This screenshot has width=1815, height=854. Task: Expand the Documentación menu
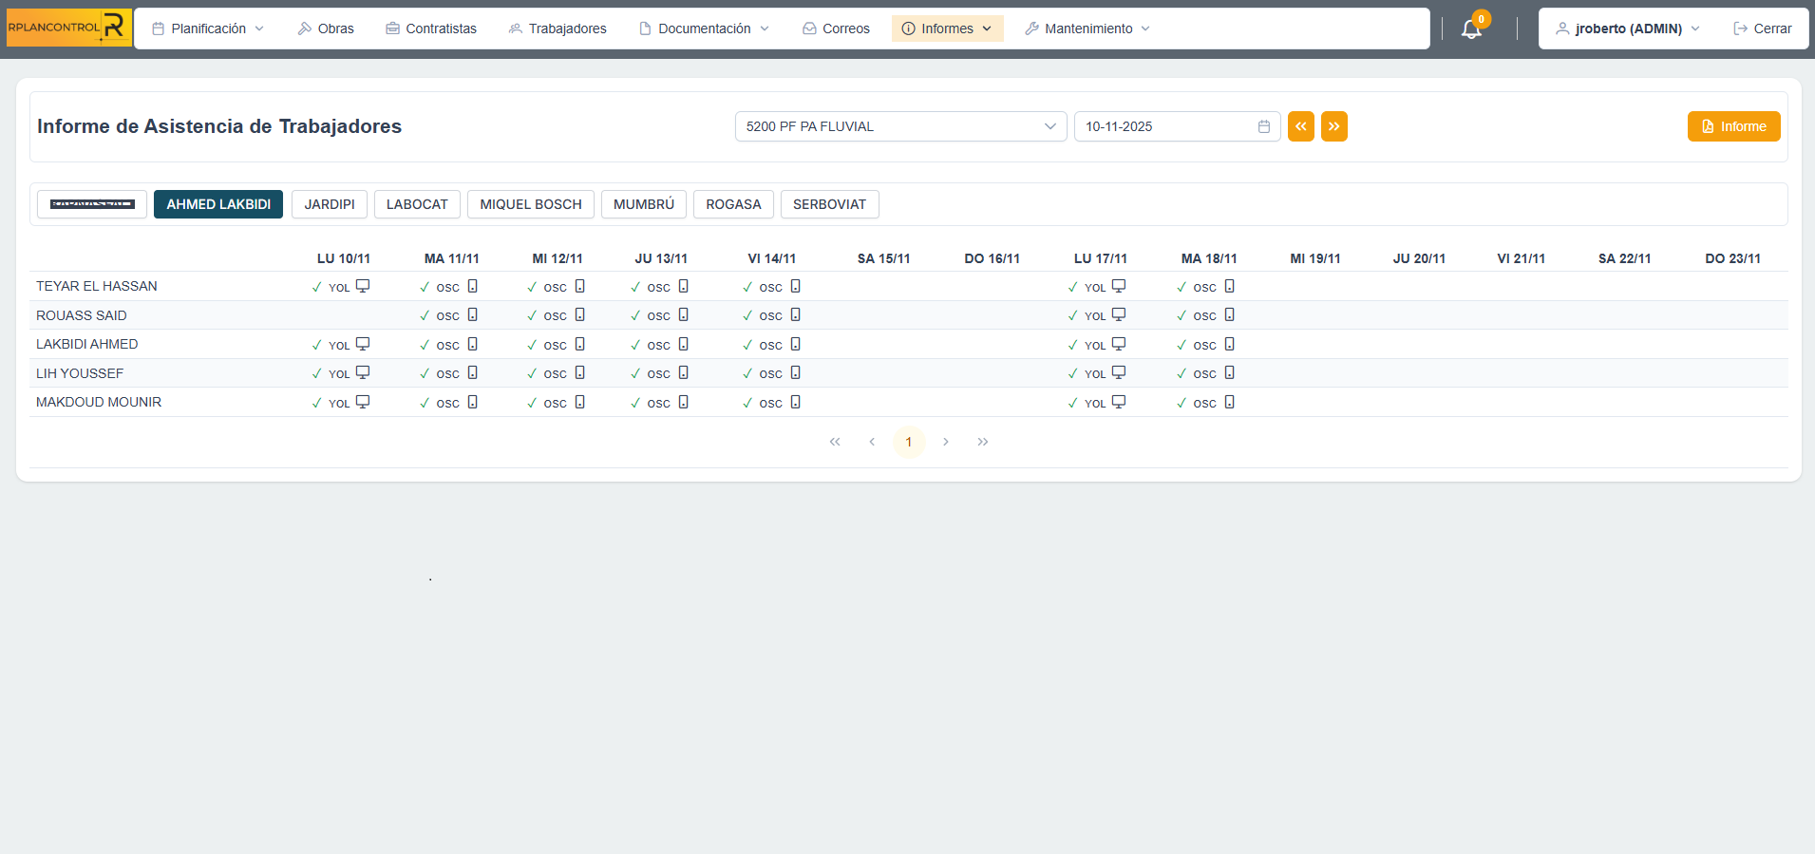pyautogui.click(x=704, y=28)
